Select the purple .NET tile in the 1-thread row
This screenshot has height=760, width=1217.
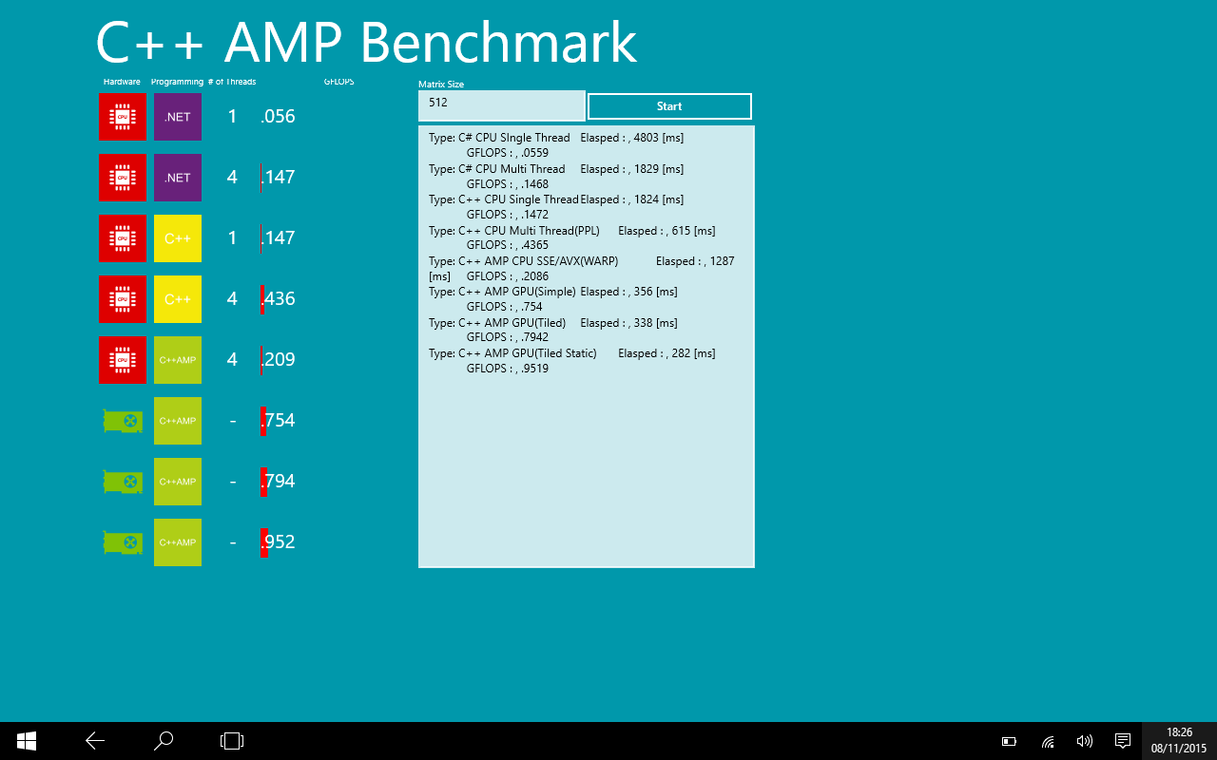178,117
